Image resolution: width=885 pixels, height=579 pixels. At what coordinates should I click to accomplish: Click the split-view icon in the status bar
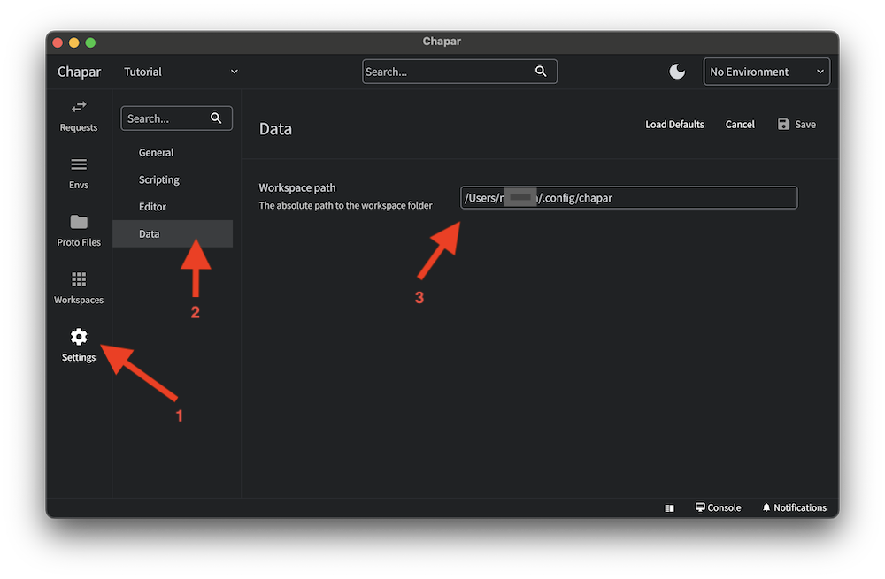click(x=669, y=507)
